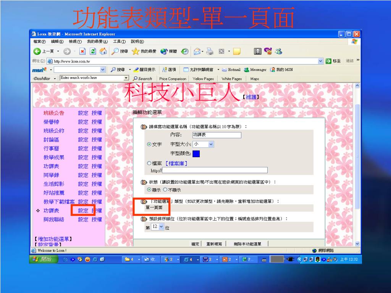
Task: Expand the address bar URL dropdown
Action: click(x=320, y=61)
